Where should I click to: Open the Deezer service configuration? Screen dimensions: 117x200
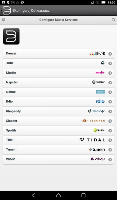click(x=58, y=54)
